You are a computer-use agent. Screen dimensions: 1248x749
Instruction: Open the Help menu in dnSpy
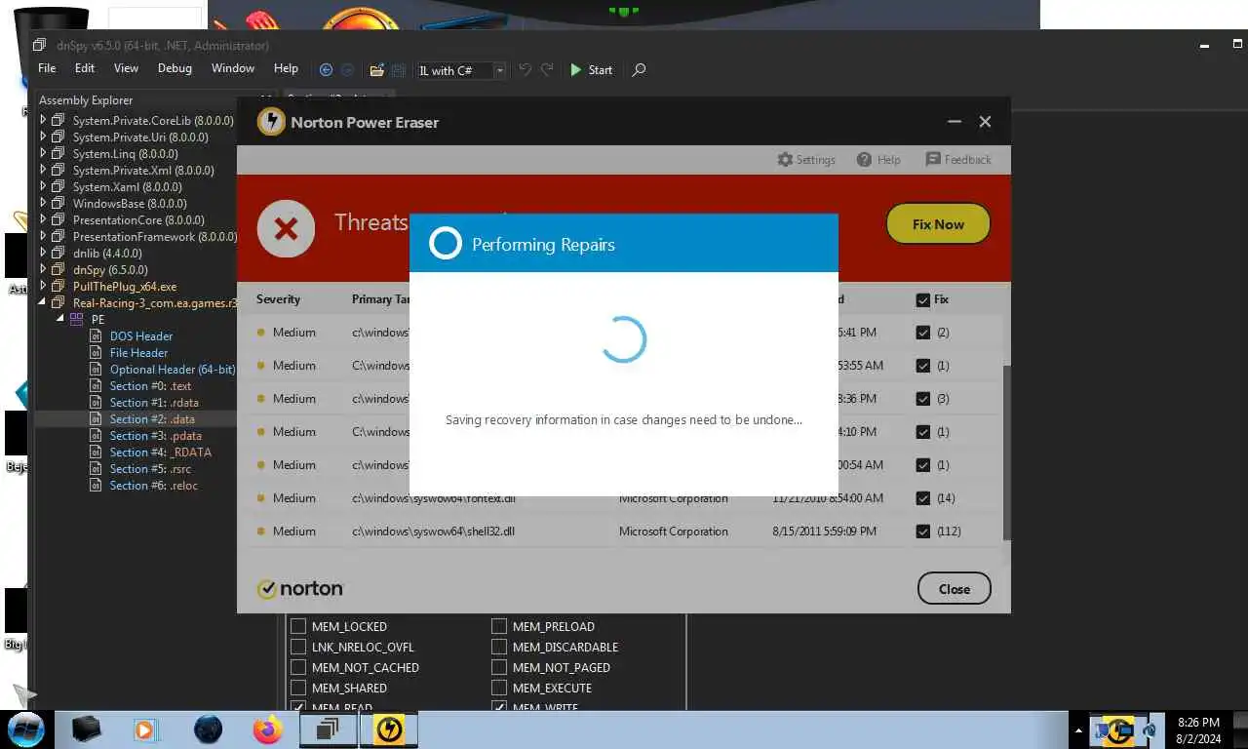tap(286, 68)
